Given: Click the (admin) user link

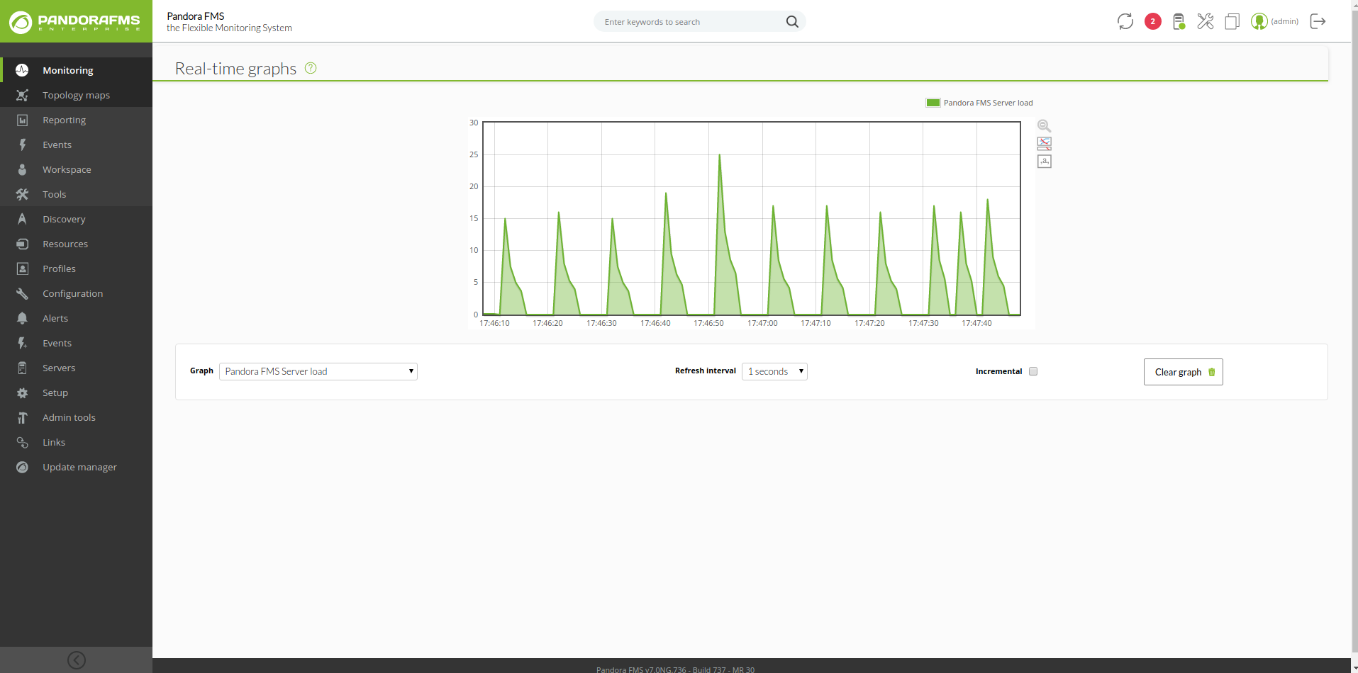Looking at the screenshot, I should pos(1285,21).
